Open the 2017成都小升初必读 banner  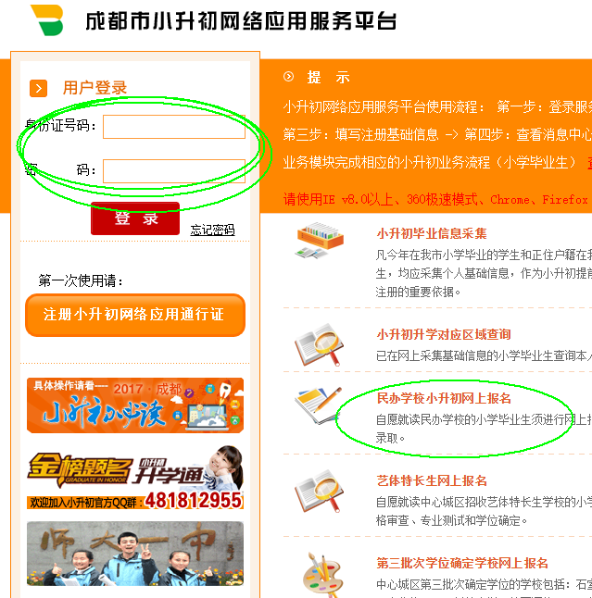(x=135, y=405)
